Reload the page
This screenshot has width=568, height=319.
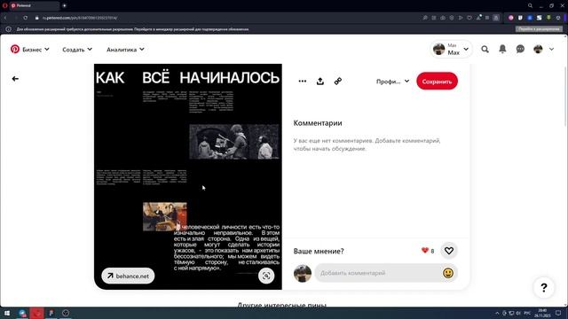tap(26, 18)
